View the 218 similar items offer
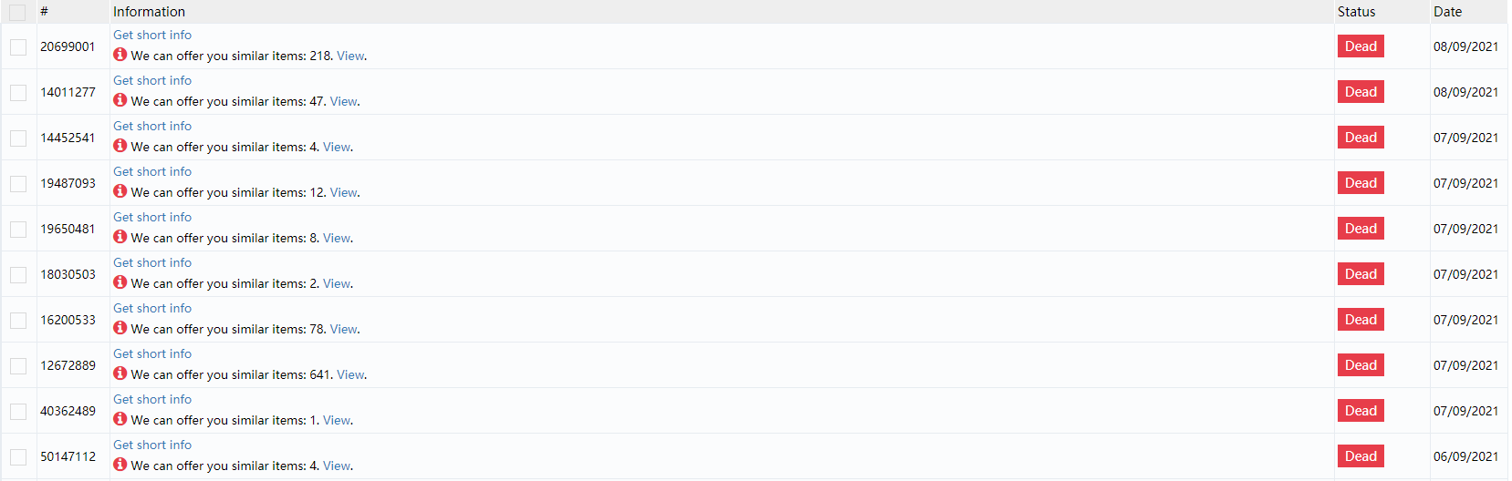Screen dimensions: 1512x481 pyautogui.click(x=350, y=56)
